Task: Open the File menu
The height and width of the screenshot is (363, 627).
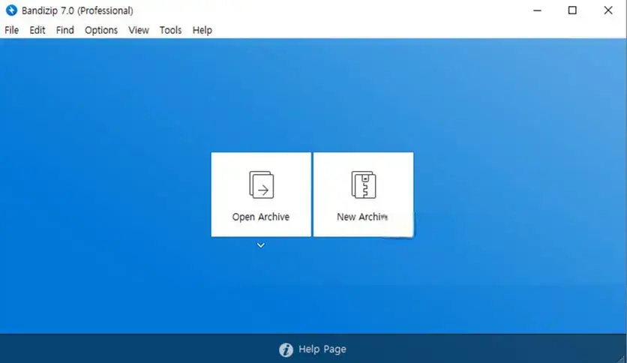Action: (x=12, y=30)
